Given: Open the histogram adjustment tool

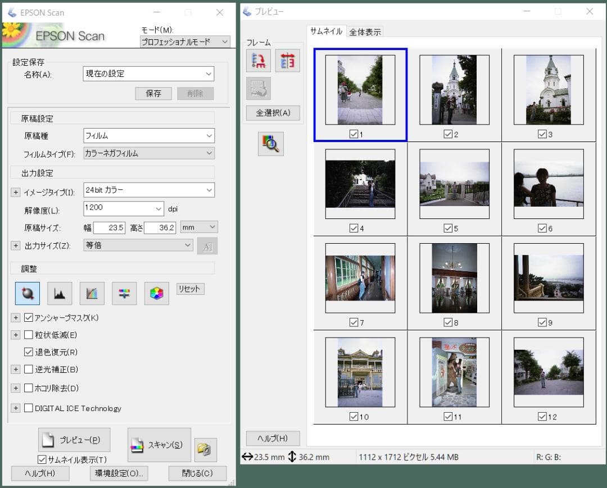Looking at the screenshot, I should (x=60, y=293).
